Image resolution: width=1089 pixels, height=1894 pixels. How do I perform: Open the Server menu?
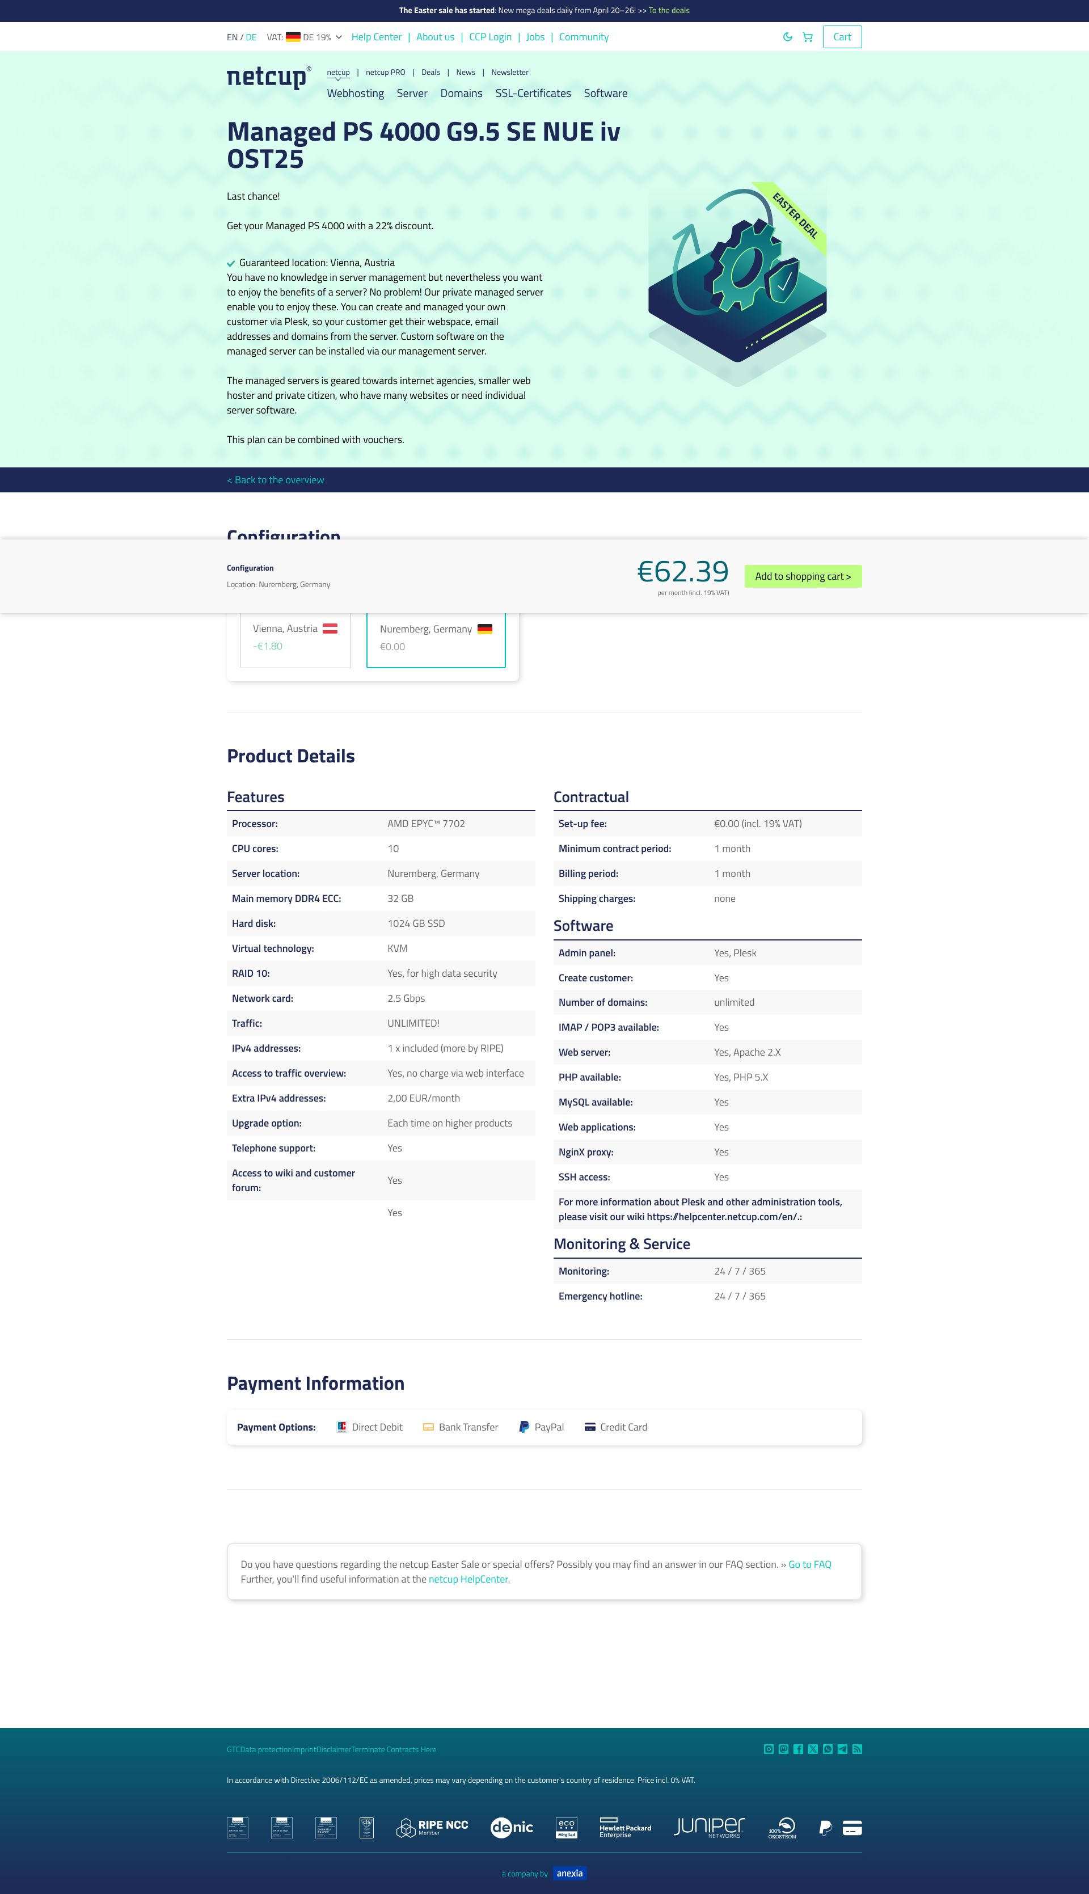tap(412, 93)
